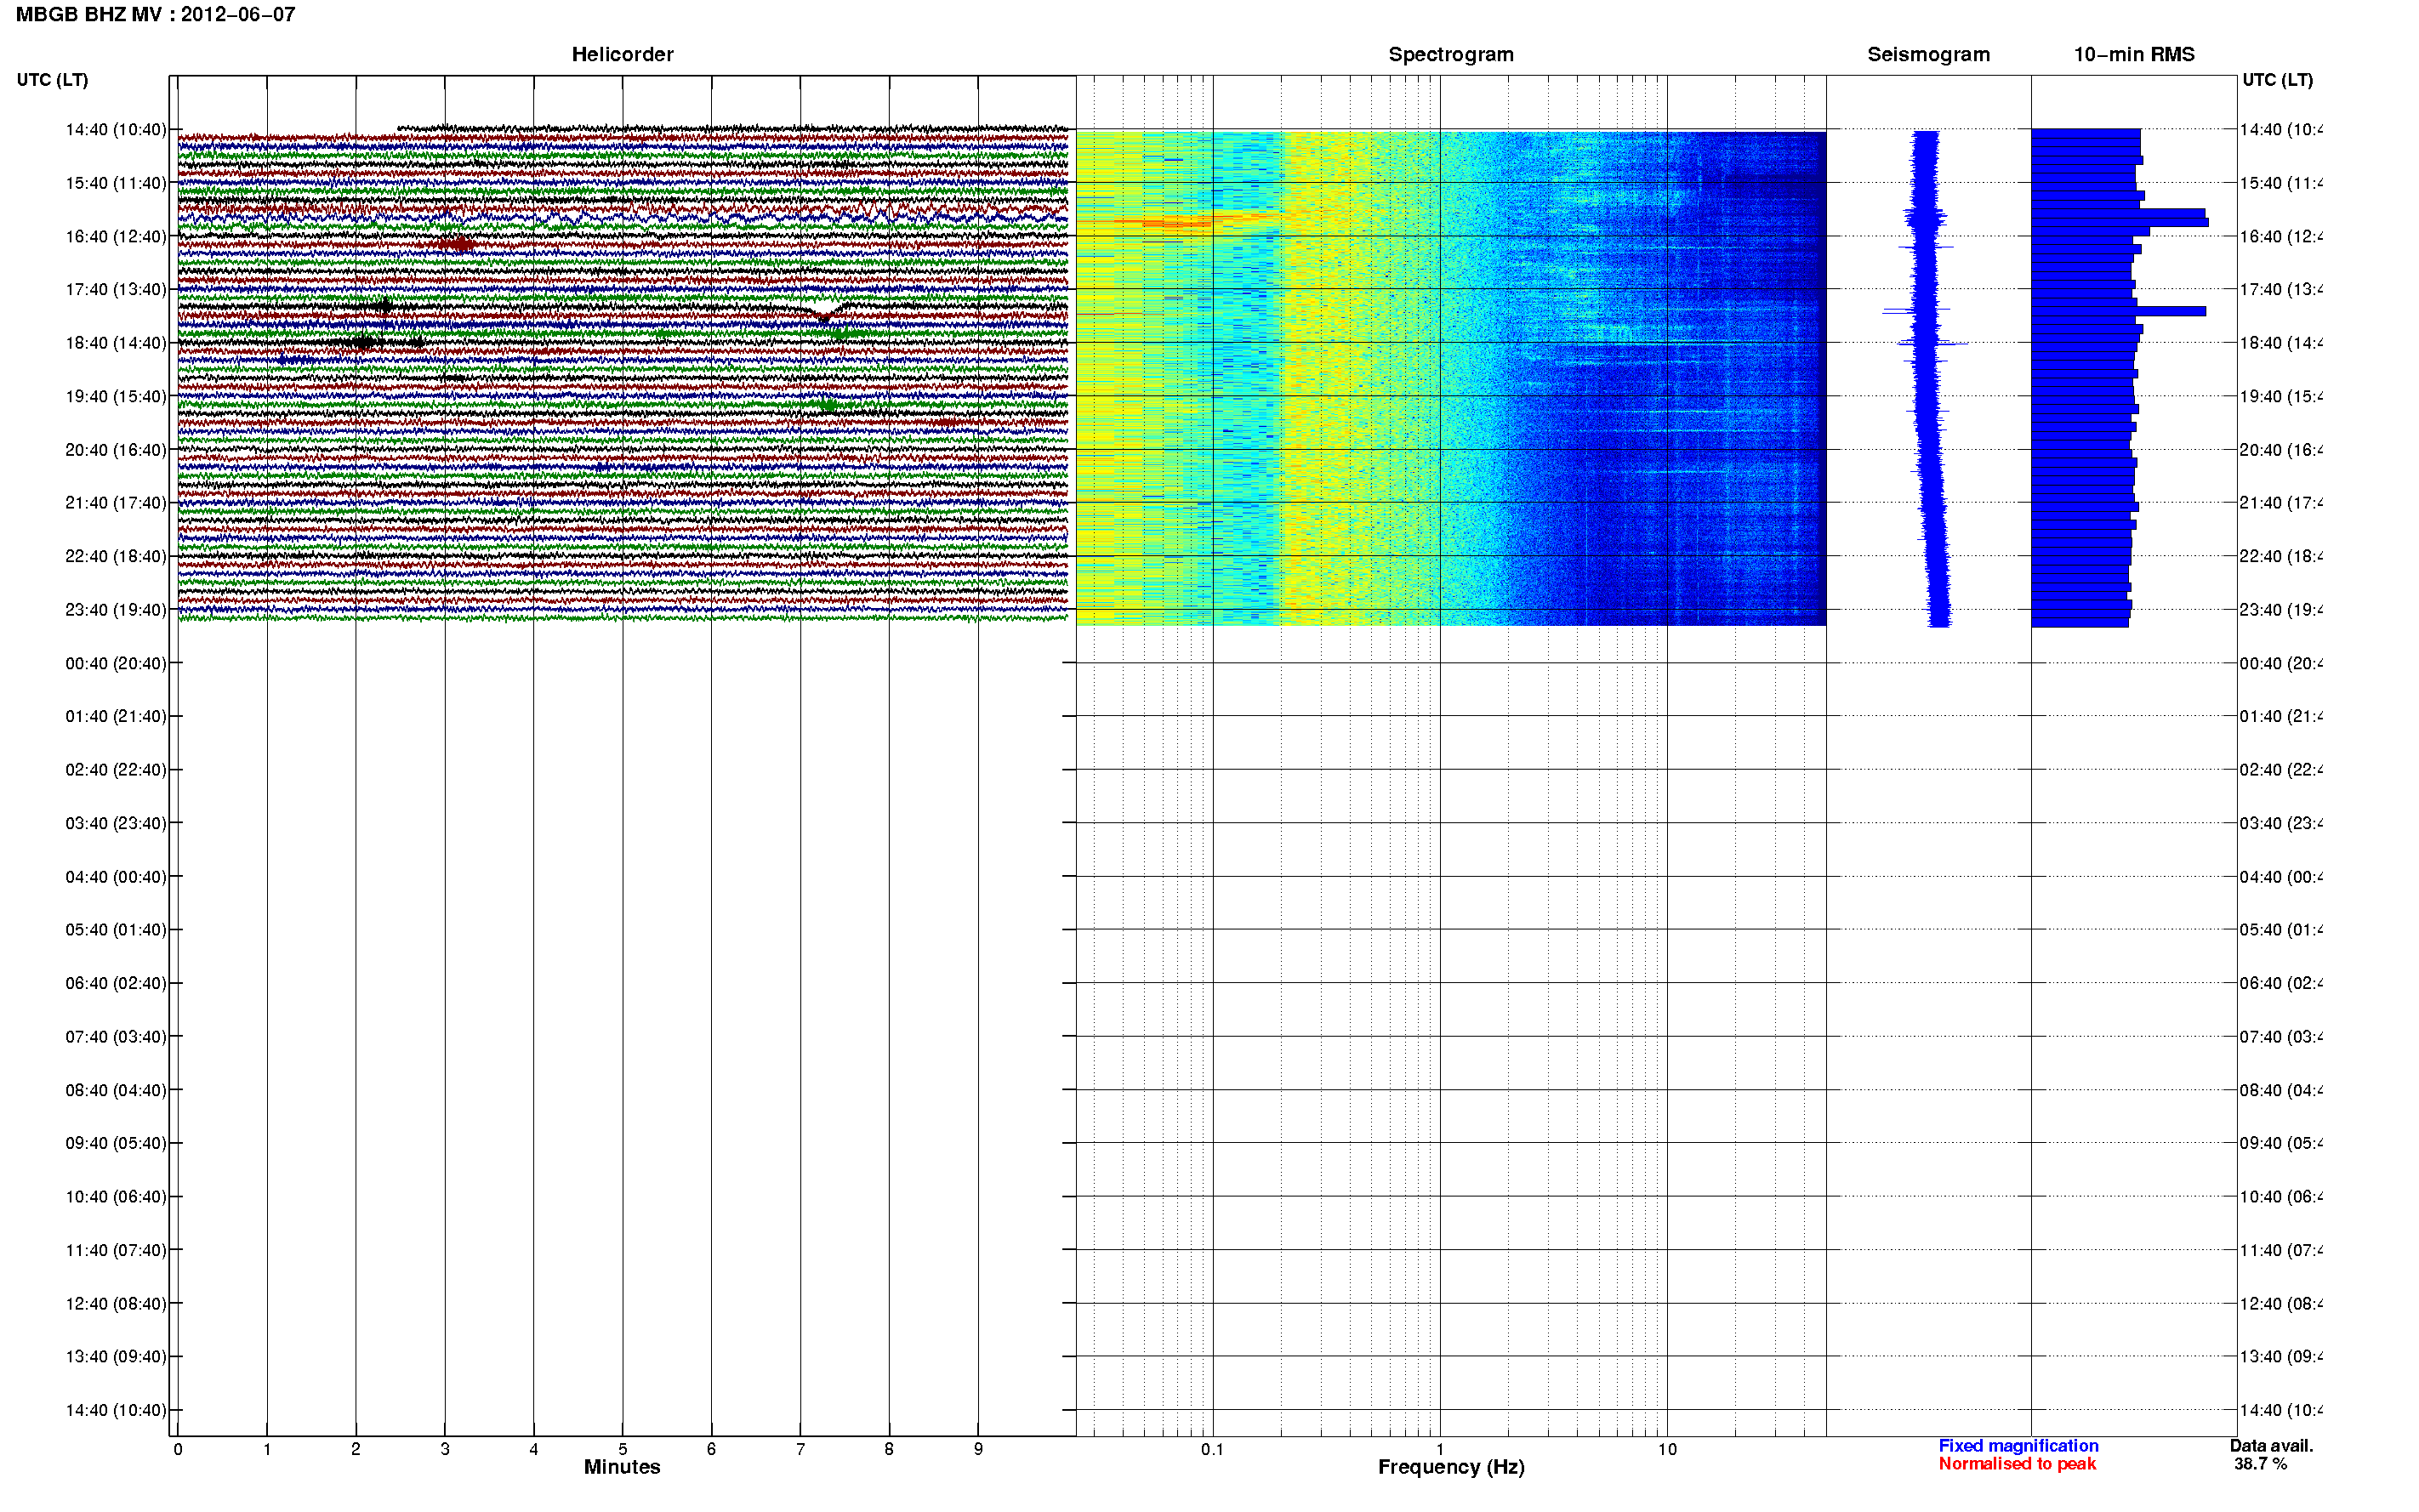The height and width of the screenshot is (1512, 2419).
Task: Select the '23:40 (19:40)' left axis label
Action: pos(116,610)
